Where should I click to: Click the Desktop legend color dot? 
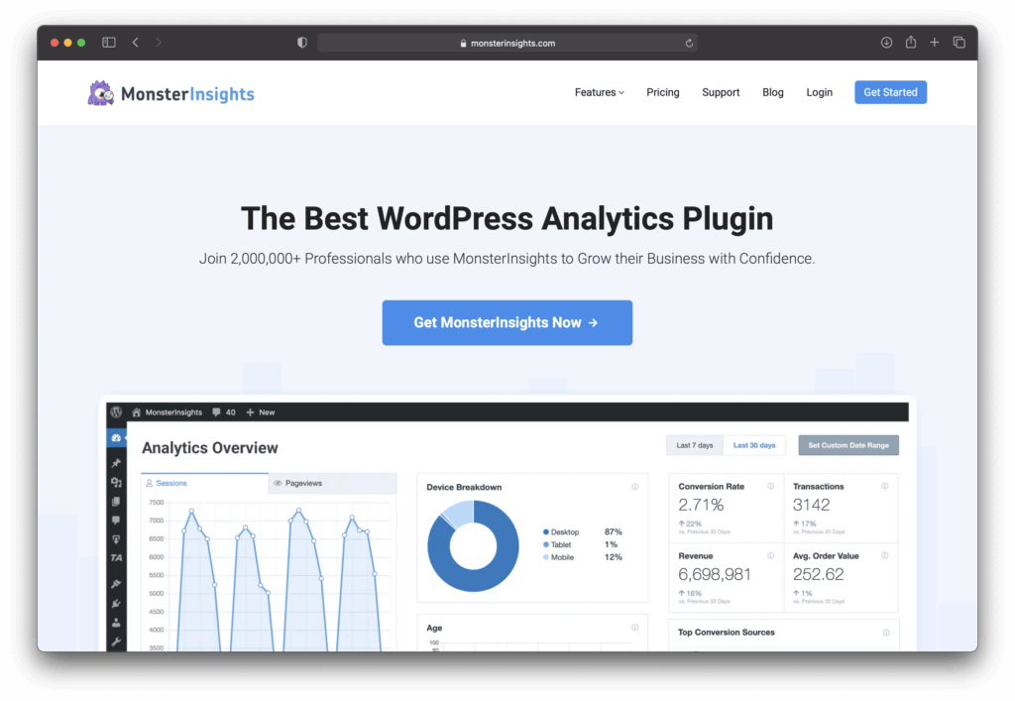[546, 532]
